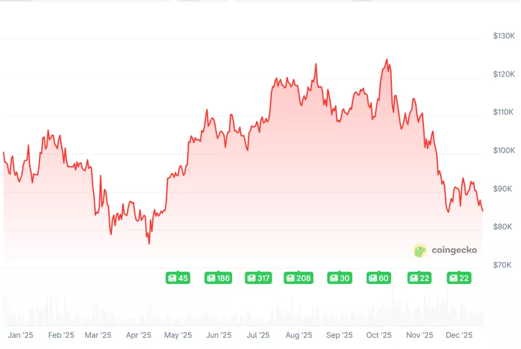Select the Apr '25 axis label
The height and width of the screenshot is (349, 521).
coord(139,335)
